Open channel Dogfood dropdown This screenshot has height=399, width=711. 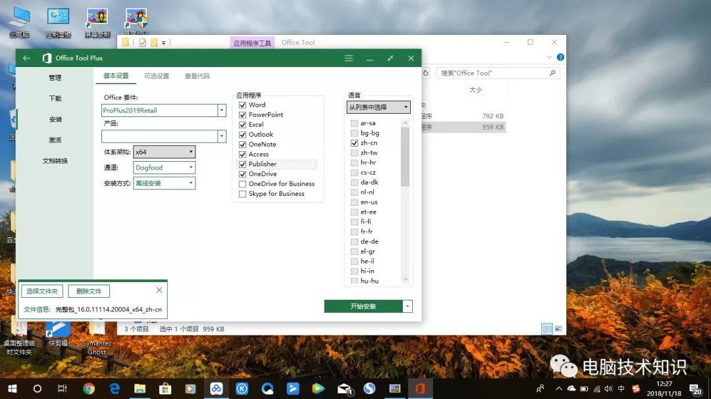(x=164, y=168)
